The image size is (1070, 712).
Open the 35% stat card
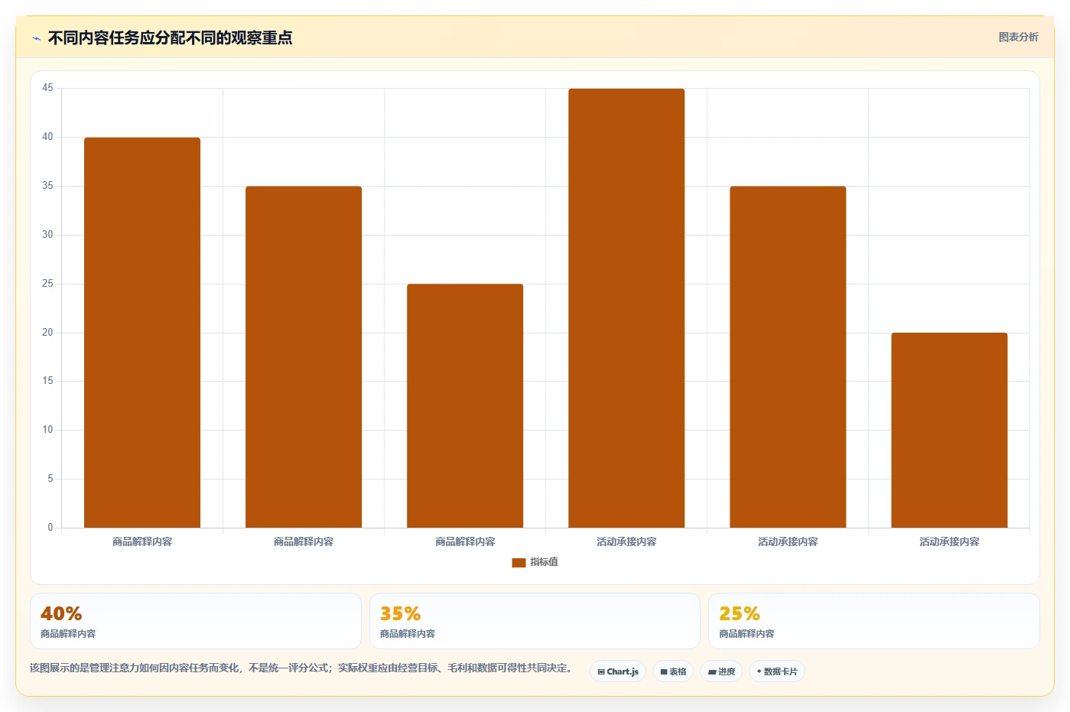(x=535, y=621)
